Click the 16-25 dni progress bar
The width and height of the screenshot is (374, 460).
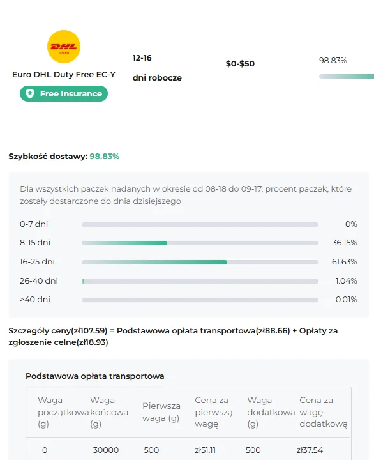pos(200,262)
